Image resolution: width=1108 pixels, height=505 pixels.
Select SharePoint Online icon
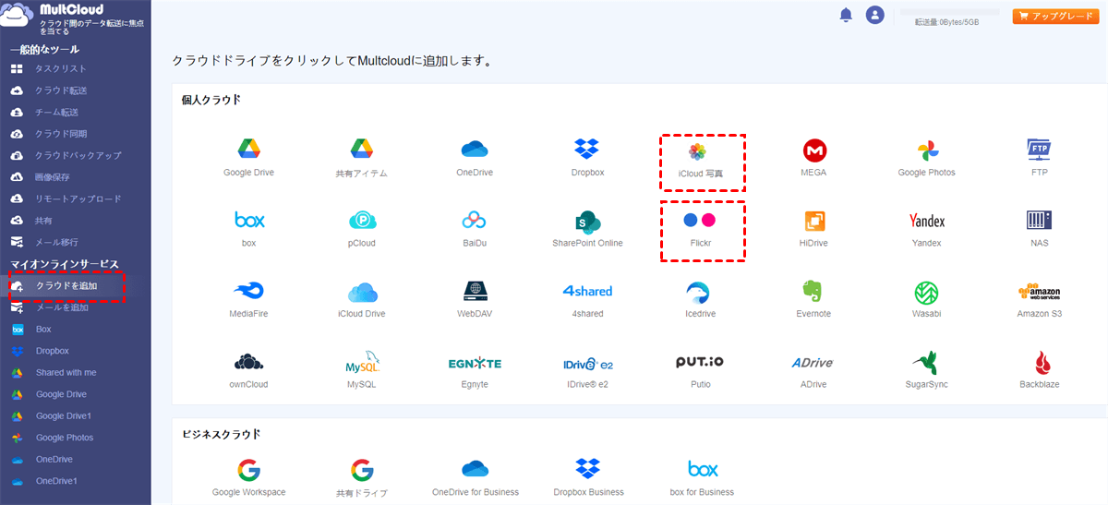click(587, 220)
